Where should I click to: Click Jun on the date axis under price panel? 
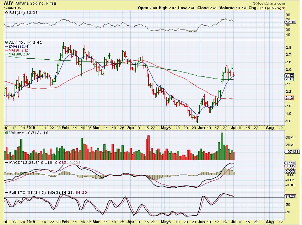click(201, 128)
